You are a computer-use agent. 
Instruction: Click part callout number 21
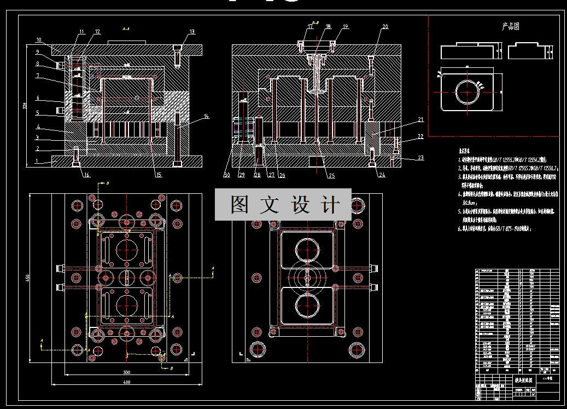(x=420, y=119)
